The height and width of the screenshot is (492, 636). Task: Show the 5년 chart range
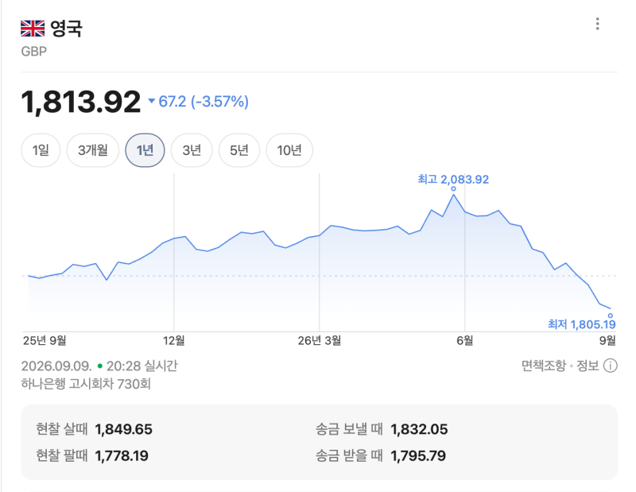[x=239, y=150]
